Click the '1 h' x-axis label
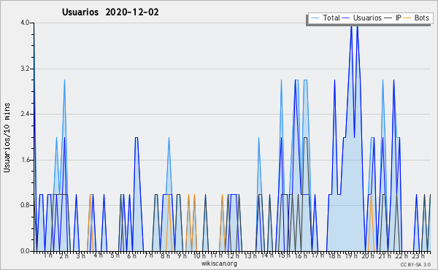 48,255
